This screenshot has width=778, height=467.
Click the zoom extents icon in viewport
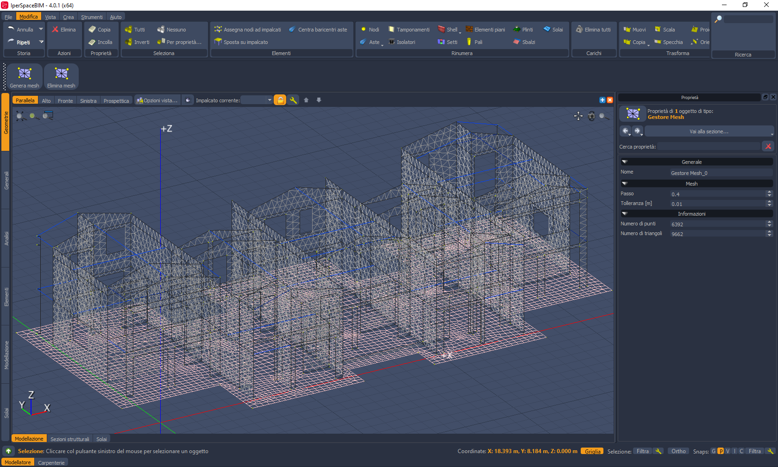click(20, 116)
